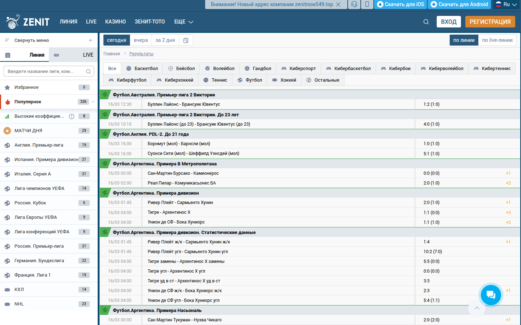The width and height of the screenshot is (521, 325).
Task: Select the Баскетбол sport tab
Action: point(142,69)
